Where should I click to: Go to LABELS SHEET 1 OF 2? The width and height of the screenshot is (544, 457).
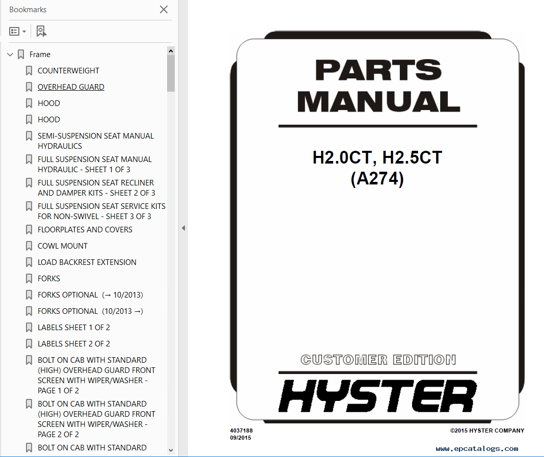point(73,328)
